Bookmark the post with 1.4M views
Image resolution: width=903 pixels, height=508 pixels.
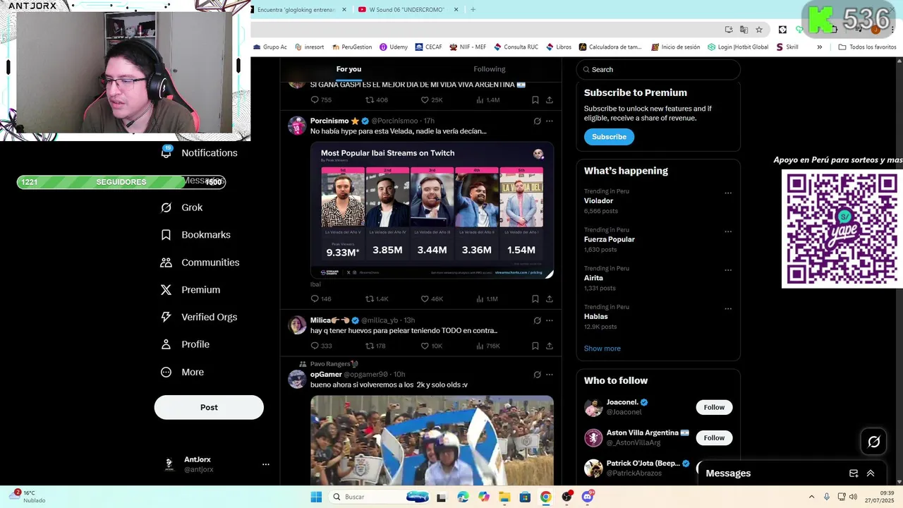point(535,100)
